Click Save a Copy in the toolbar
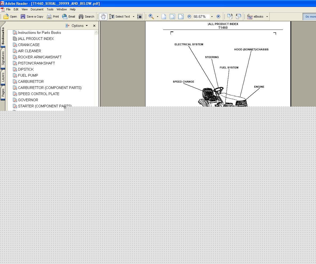This screenshot has width=316, height=264. click(32, 17)
